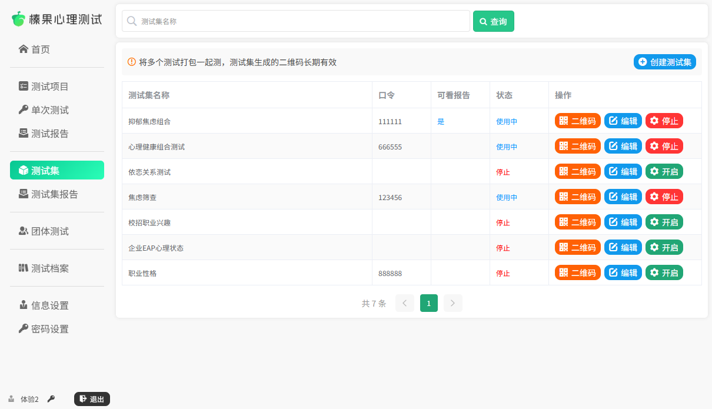Click password cell 888888
This screenshot has width=712, height=409.
[x=390, y=273]
